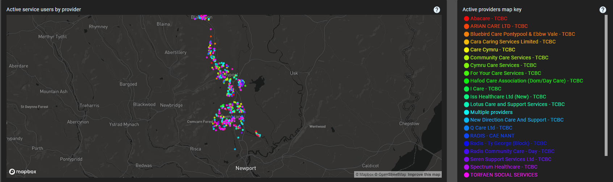Open help for Active providers map key
613x182 pixels.
pyautogui.click(x=602, y=10)
